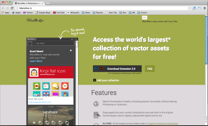Open the Google Maps bookmark
The image size is (208, 126).
pos(43,12)
